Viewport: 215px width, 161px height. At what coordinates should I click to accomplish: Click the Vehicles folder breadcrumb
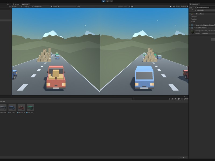point(2,101)
